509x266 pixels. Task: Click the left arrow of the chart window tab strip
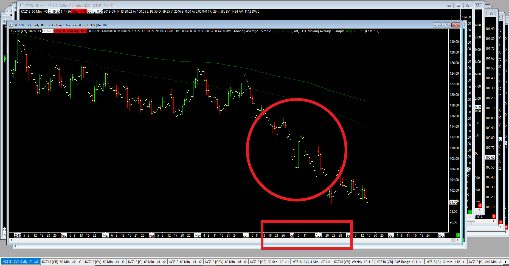(x=505, y=262)
